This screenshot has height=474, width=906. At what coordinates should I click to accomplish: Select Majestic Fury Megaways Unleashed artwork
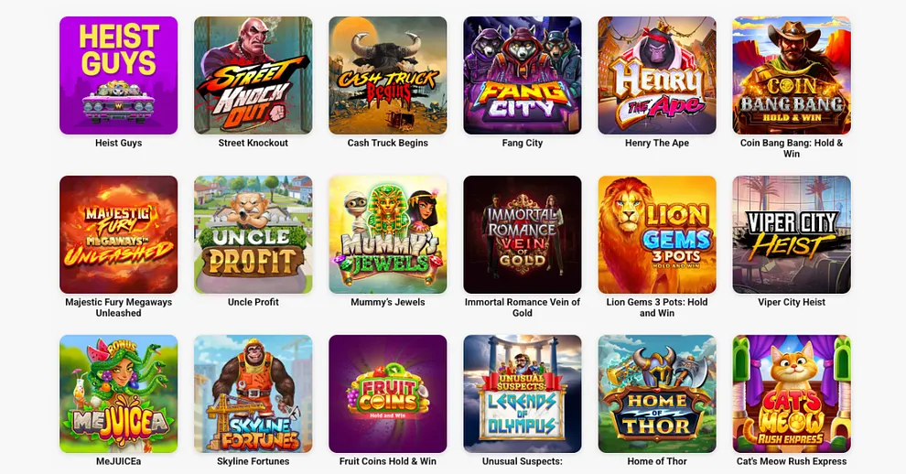(x=118, y=234)
